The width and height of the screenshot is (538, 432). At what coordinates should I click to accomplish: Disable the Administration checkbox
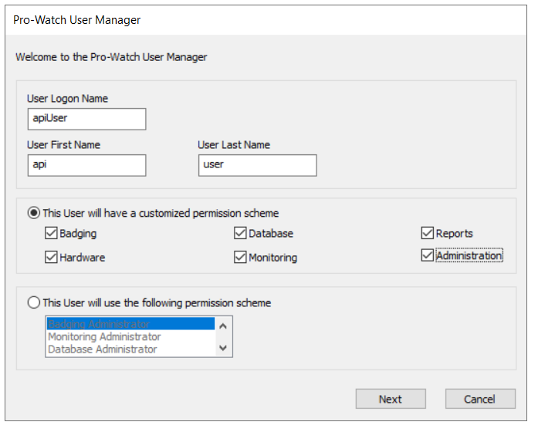[427, 255]
